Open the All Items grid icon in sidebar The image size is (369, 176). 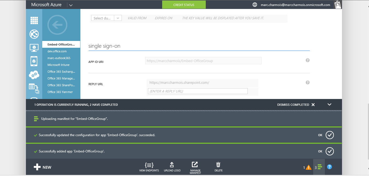coord(34,20)
